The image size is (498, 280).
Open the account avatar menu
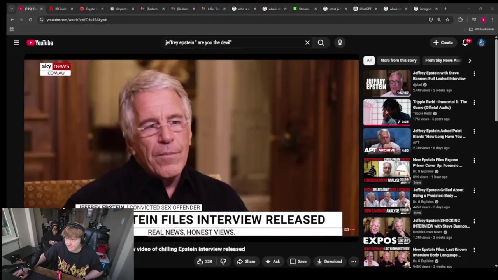pyautogui.click(x=482, y=43)
